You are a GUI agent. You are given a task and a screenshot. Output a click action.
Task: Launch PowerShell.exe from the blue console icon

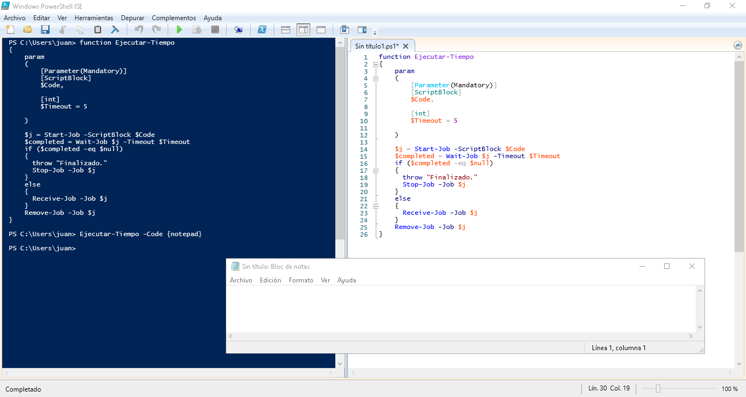[262, 29]
